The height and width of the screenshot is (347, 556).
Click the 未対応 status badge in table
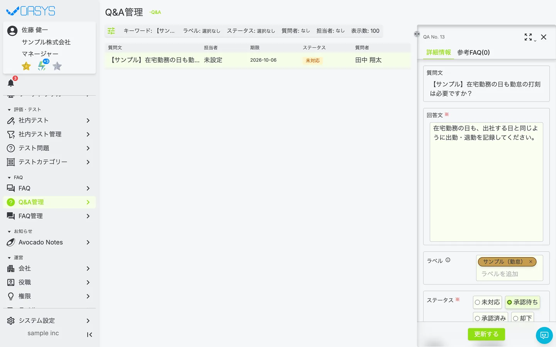(313, 61)
